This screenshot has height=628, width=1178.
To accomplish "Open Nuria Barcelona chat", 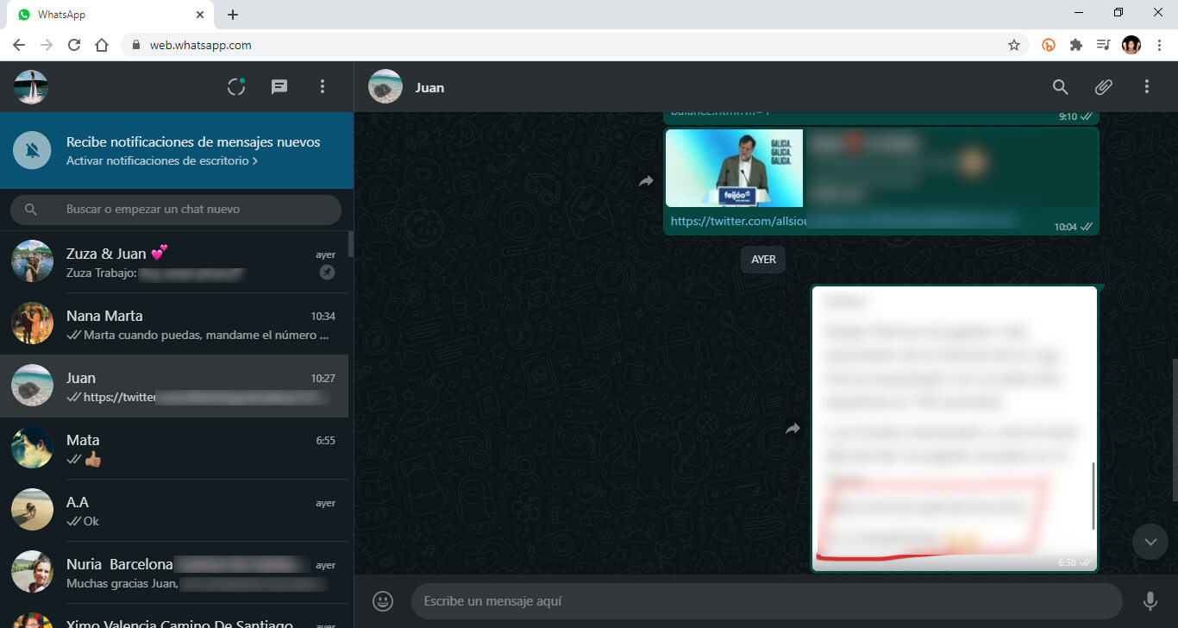I will (174, 573).
